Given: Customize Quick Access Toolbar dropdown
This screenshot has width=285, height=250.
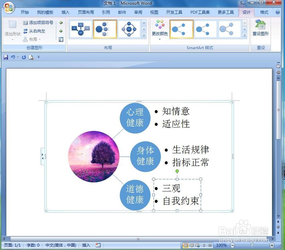Looking at the screenshot, I should point(38,57).
